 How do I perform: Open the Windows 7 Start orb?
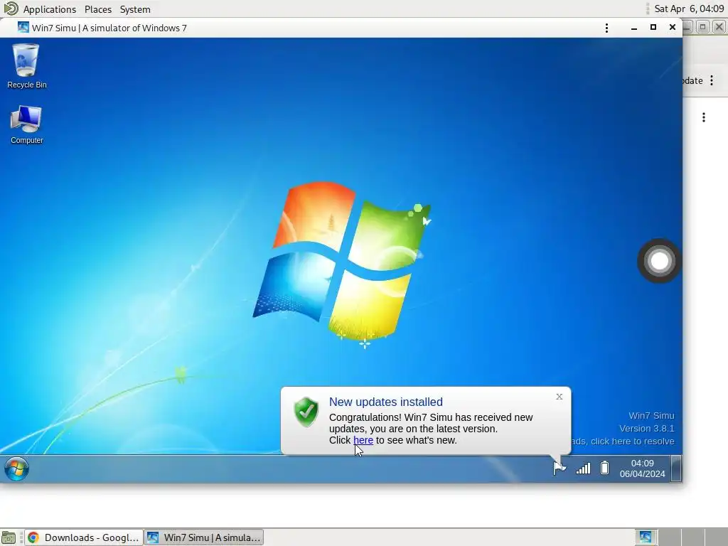(17, 469)
